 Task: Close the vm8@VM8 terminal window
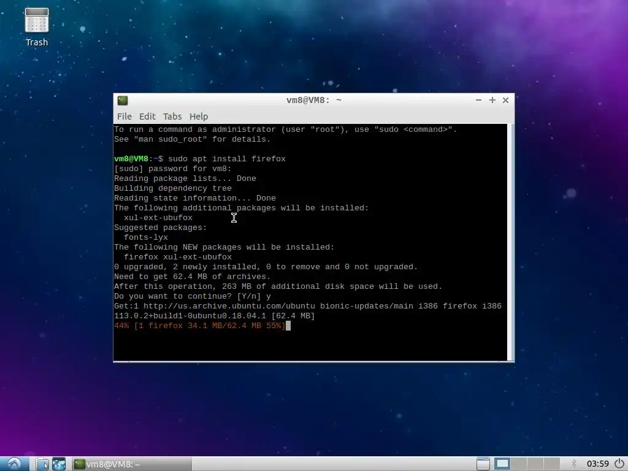click(x=505, y=100)
